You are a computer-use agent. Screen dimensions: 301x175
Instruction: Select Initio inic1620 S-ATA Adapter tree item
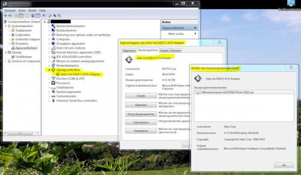[80, 74]
